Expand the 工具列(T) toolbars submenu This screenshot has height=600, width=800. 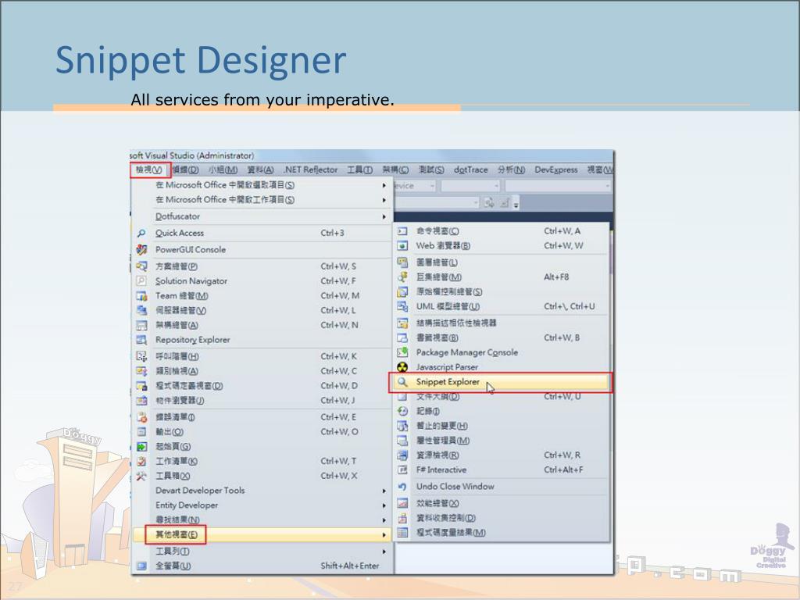tap(384, 552)
